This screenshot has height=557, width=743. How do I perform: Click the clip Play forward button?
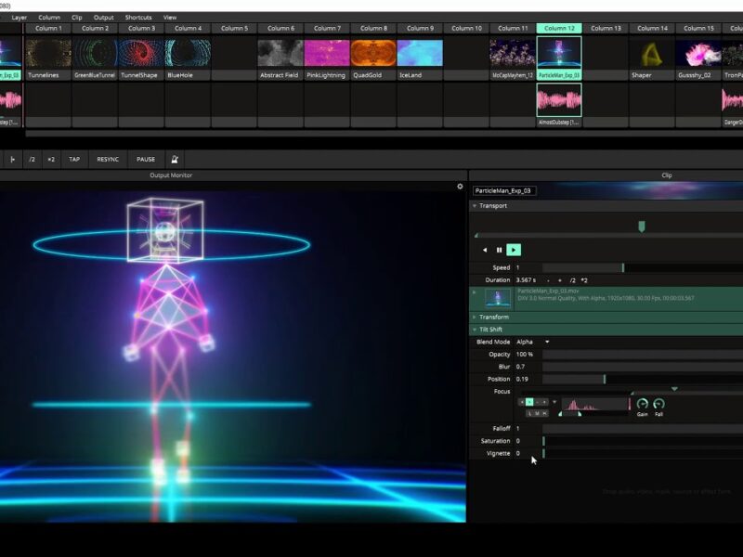514,250
